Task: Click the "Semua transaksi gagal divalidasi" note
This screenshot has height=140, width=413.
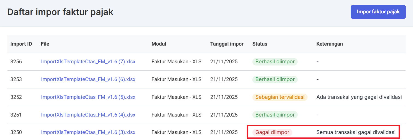Action: tap(356, 133)
